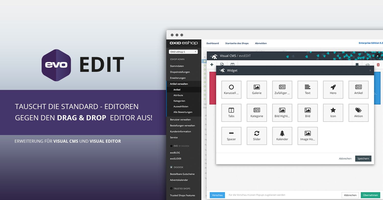This screenshot has width=383, height=200.
Task: Open Bestellbare Gutscheine
Action: [182, 174]
